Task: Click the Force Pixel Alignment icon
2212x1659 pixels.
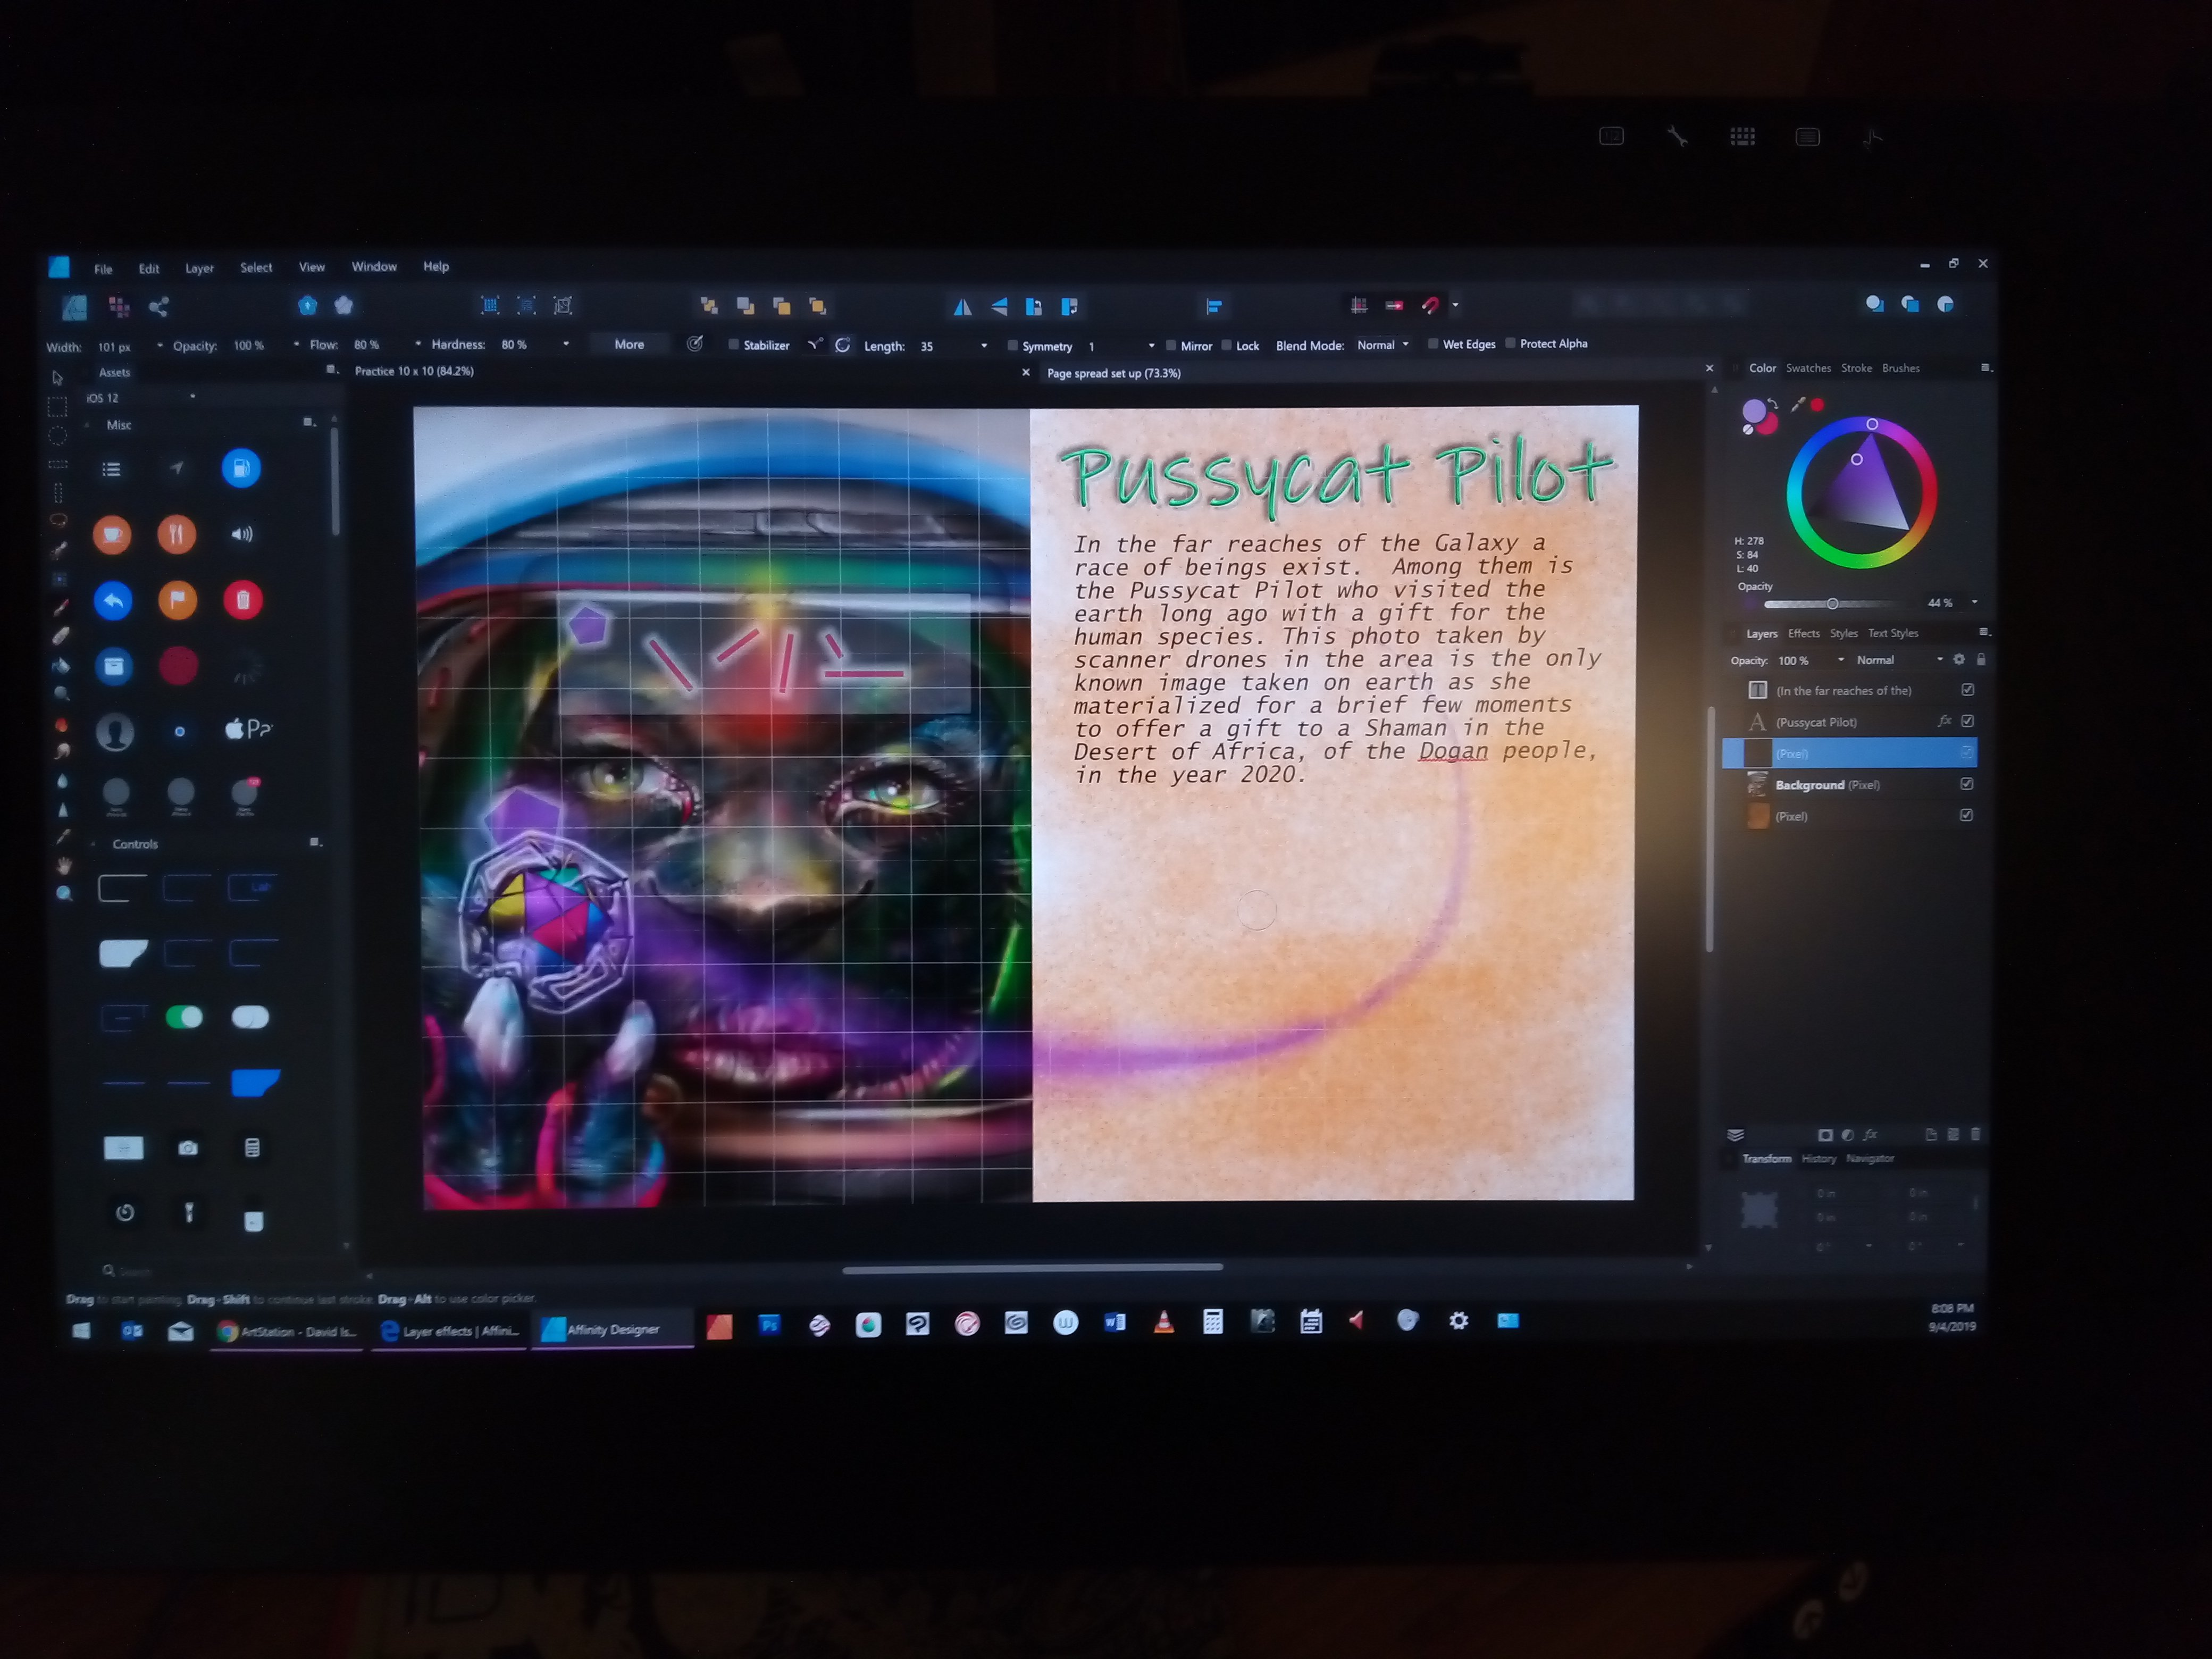Action: point(1358,305)
